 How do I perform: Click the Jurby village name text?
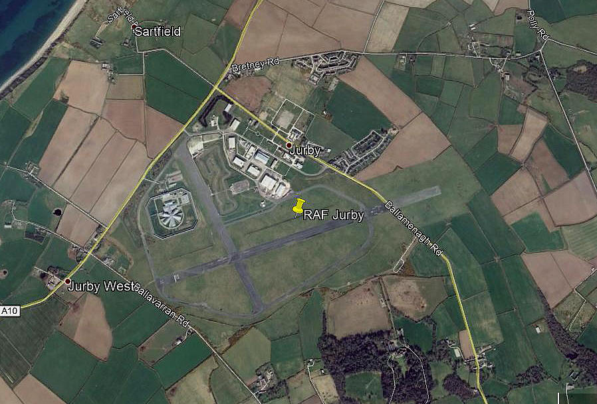point(304,151)
